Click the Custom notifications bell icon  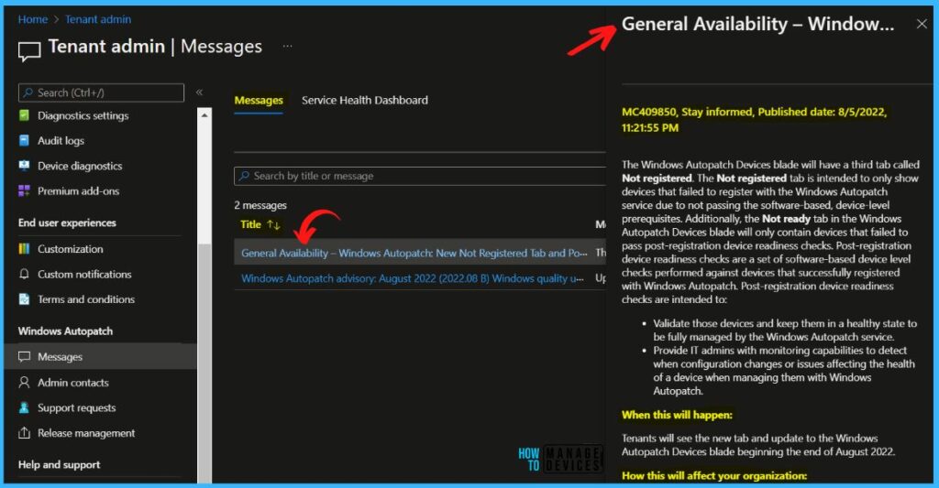(24, 274)
